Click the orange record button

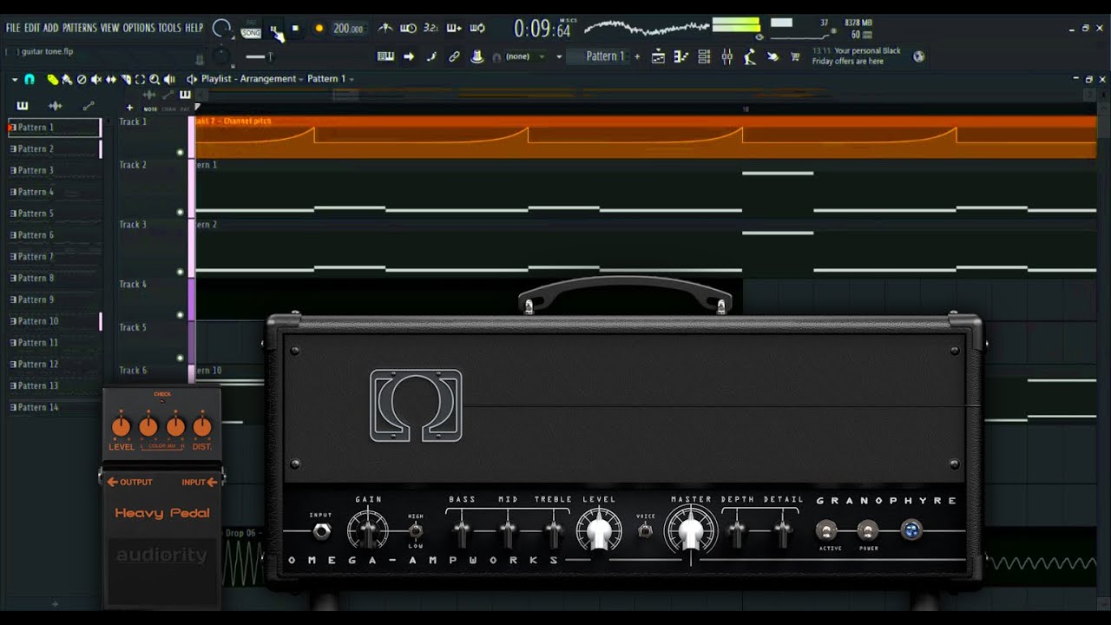[319, 29]
